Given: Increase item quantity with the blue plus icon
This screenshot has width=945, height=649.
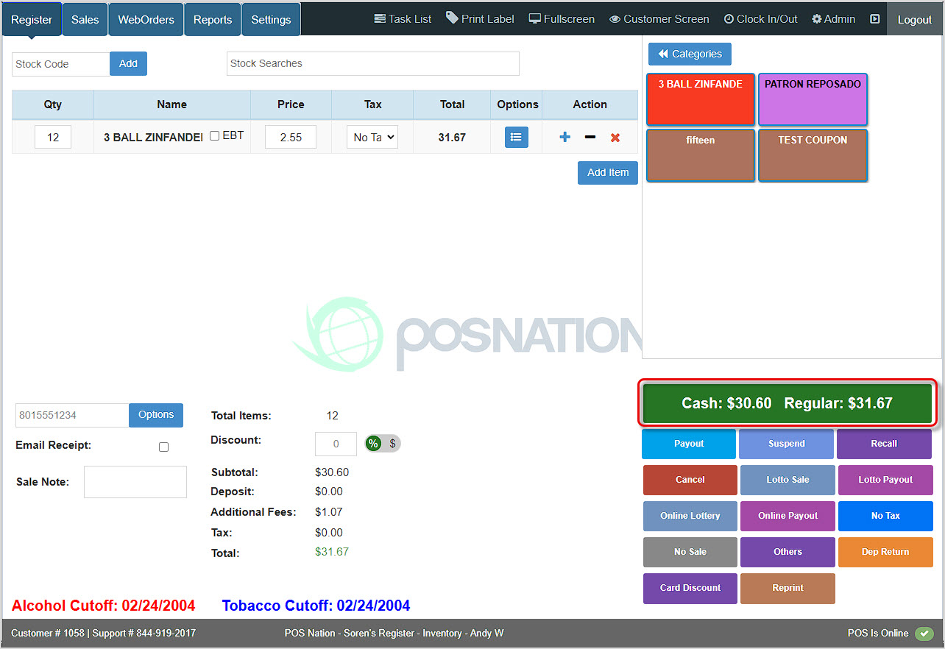Looking at the screenshot, I should (564, 137).
